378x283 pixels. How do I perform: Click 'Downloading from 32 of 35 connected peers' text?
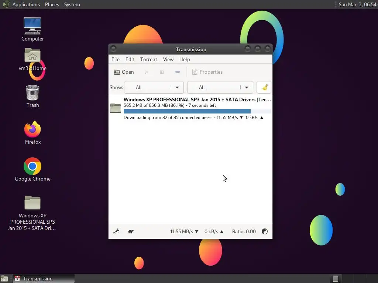(x=168, y=118)
